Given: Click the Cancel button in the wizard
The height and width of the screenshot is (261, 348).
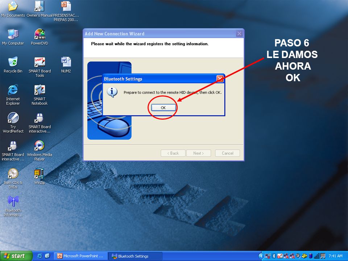Looking at the screenshot, I should (227, 153).
